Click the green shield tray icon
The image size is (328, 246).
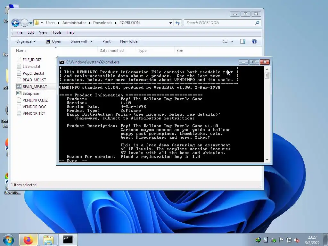(x=274, y=240)
